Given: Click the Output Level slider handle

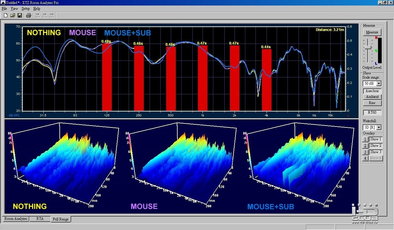Looking at the screenshot, I should click(x=367, y=47).
